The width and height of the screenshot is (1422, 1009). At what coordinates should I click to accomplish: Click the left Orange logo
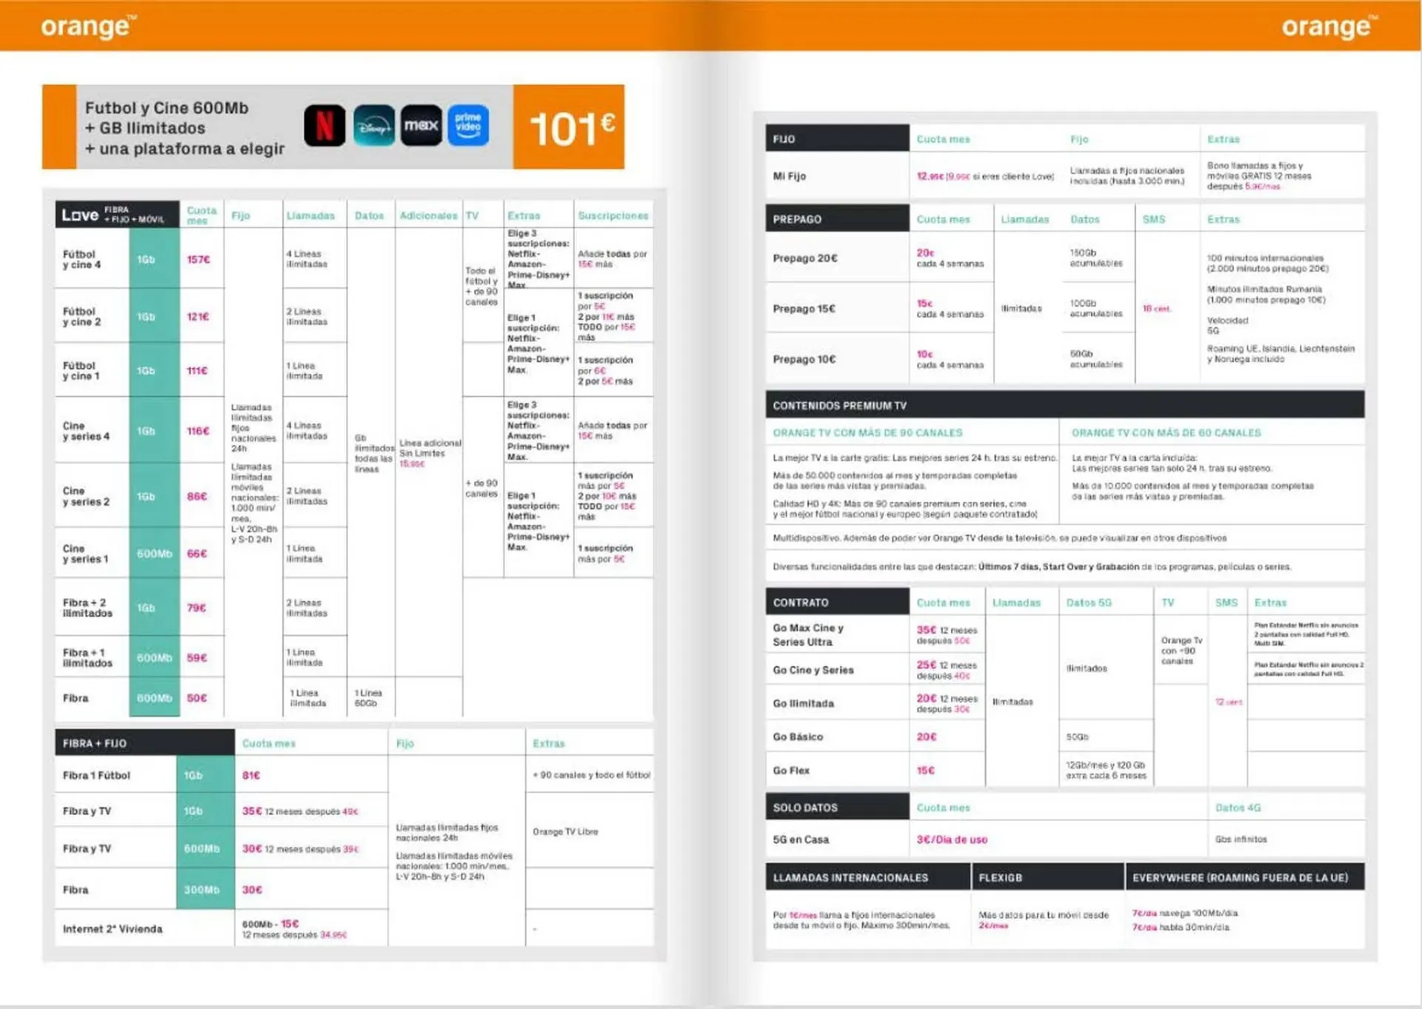coord(89,27)
